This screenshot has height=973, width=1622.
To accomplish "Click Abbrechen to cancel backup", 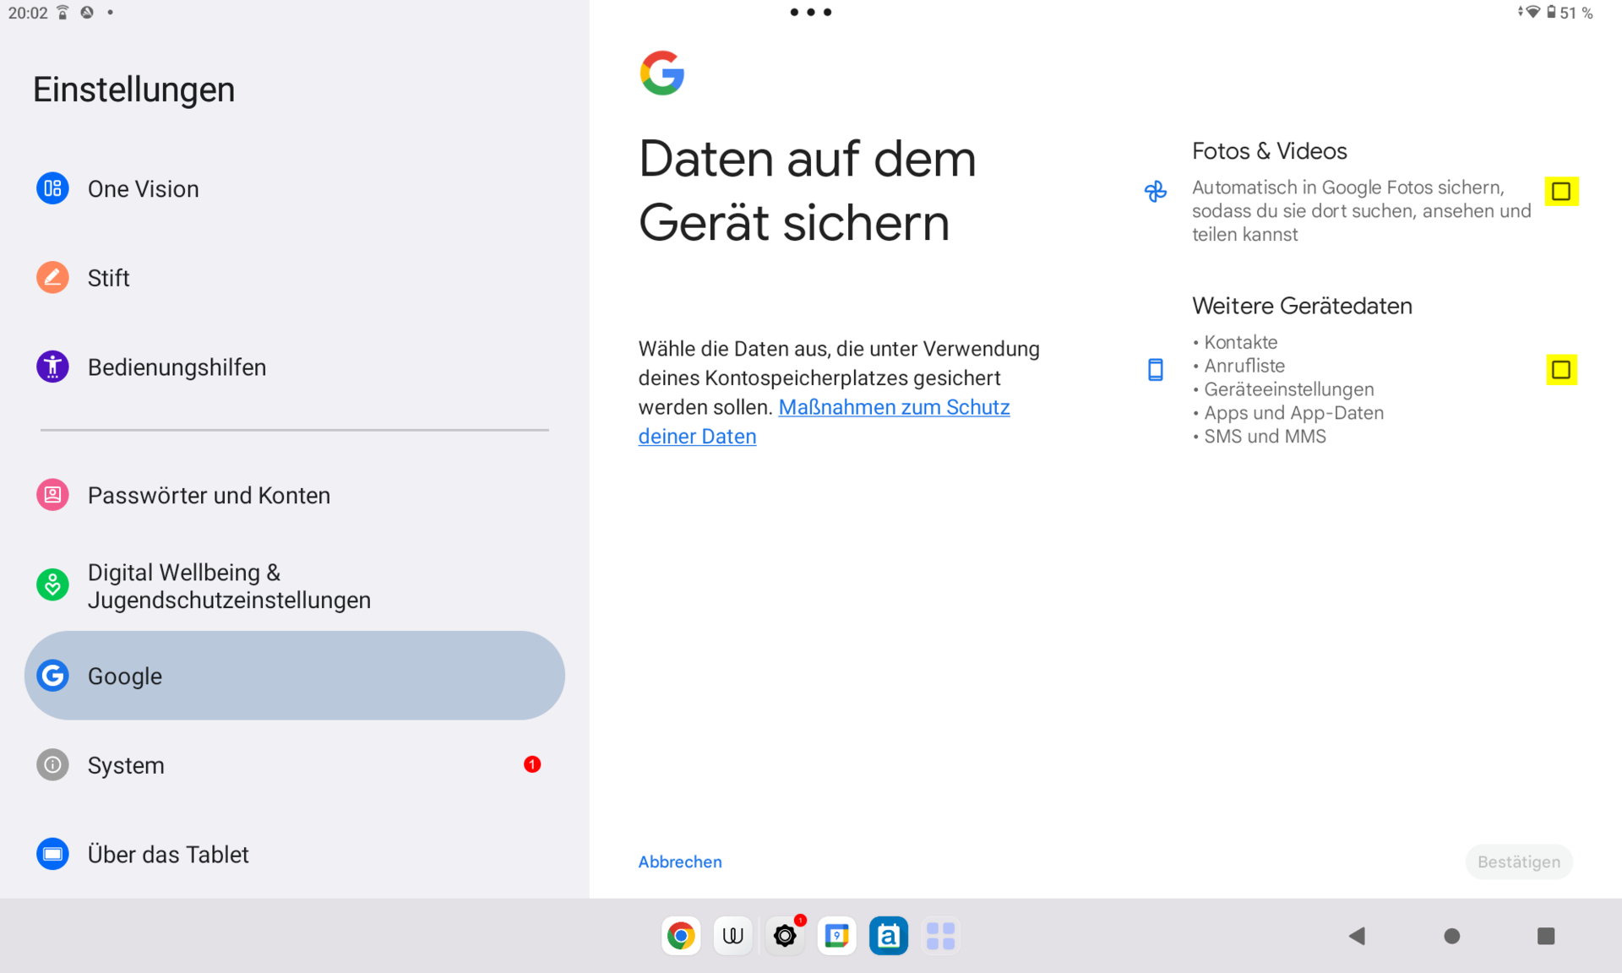I will (x=680, y=862).
